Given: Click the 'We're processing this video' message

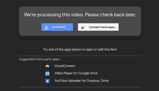Looking at the screenshot, I should (x=80, y=15).
